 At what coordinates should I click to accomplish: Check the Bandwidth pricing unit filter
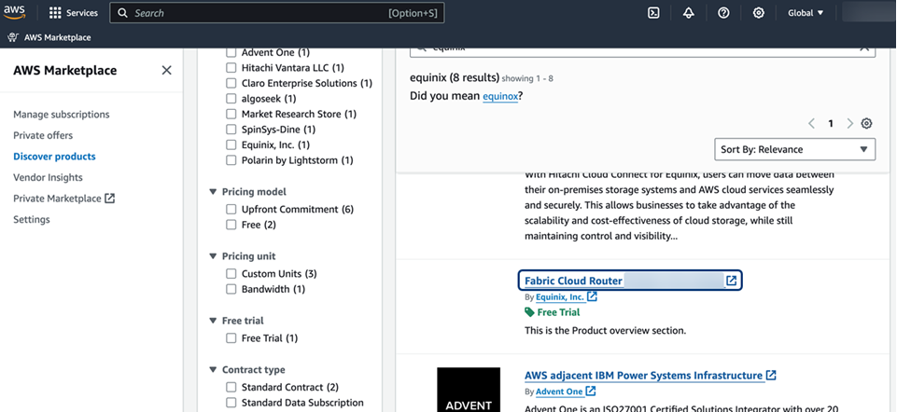coord(231,290)
